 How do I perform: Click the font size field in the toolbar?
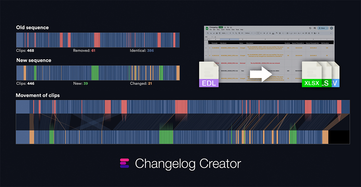coord(258,33)
